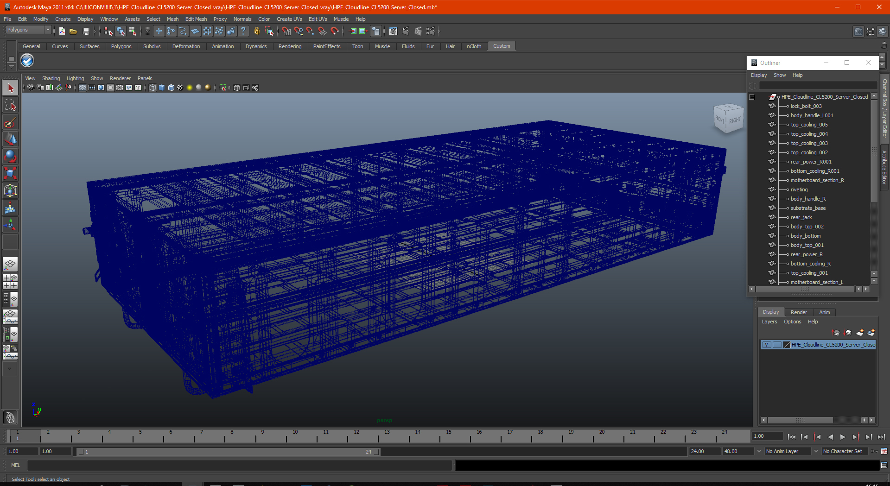Toggle highlight selection mode
The image size is (890, 486).
tap(269, 31)
